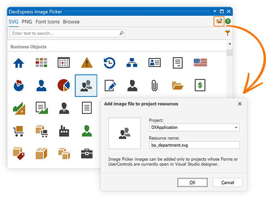Edit the Resource name field bo_department.svg
This screenshot has width=266, height=198.
[194, 145]
